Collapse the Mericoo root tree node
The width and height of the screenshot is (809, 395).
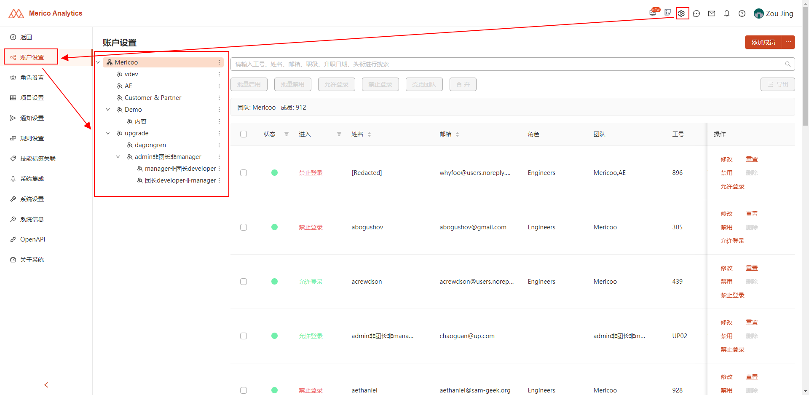(x=98, y=62)
